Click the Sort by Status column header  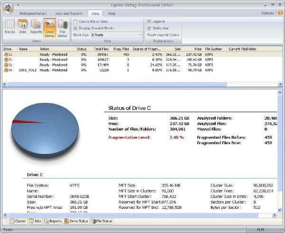tap(81, 49)
